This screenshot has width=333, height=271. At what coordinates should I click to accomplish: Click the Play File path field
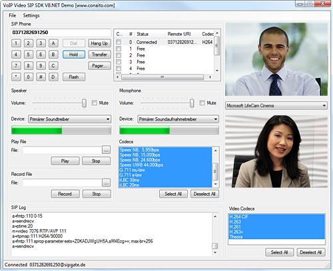(x=62, y=150)
